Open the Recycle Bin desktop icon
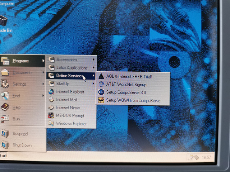230x172 pixels. pos(3,20)
